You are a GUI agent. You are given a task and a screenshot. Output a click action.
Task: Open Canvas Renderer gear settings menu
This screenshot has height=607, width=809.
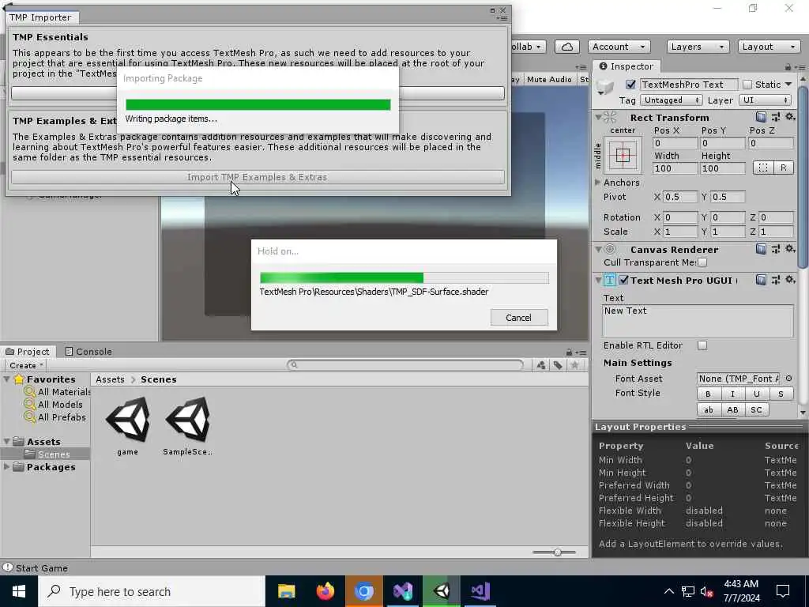coord(790,249)
